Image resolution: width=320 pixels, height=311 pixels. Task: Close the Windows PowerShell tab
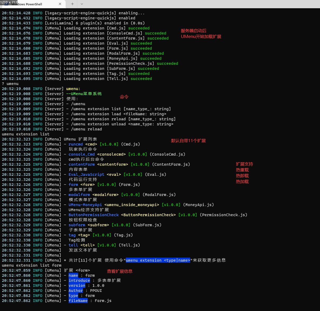tap(60, 4)
